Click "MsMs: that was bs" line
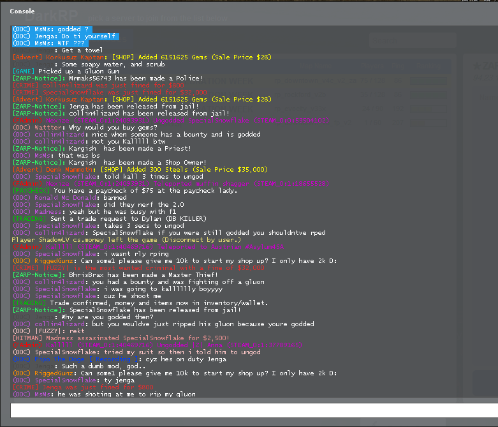Image resolution: width=498 pixels, height=427 pixels. [x=56, y=156]
